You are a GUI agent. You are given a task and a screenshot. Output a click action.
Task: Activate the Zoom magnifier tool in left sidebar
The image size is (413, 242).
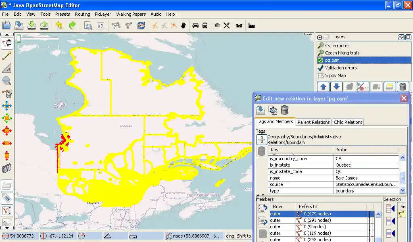tap(7, 81)
